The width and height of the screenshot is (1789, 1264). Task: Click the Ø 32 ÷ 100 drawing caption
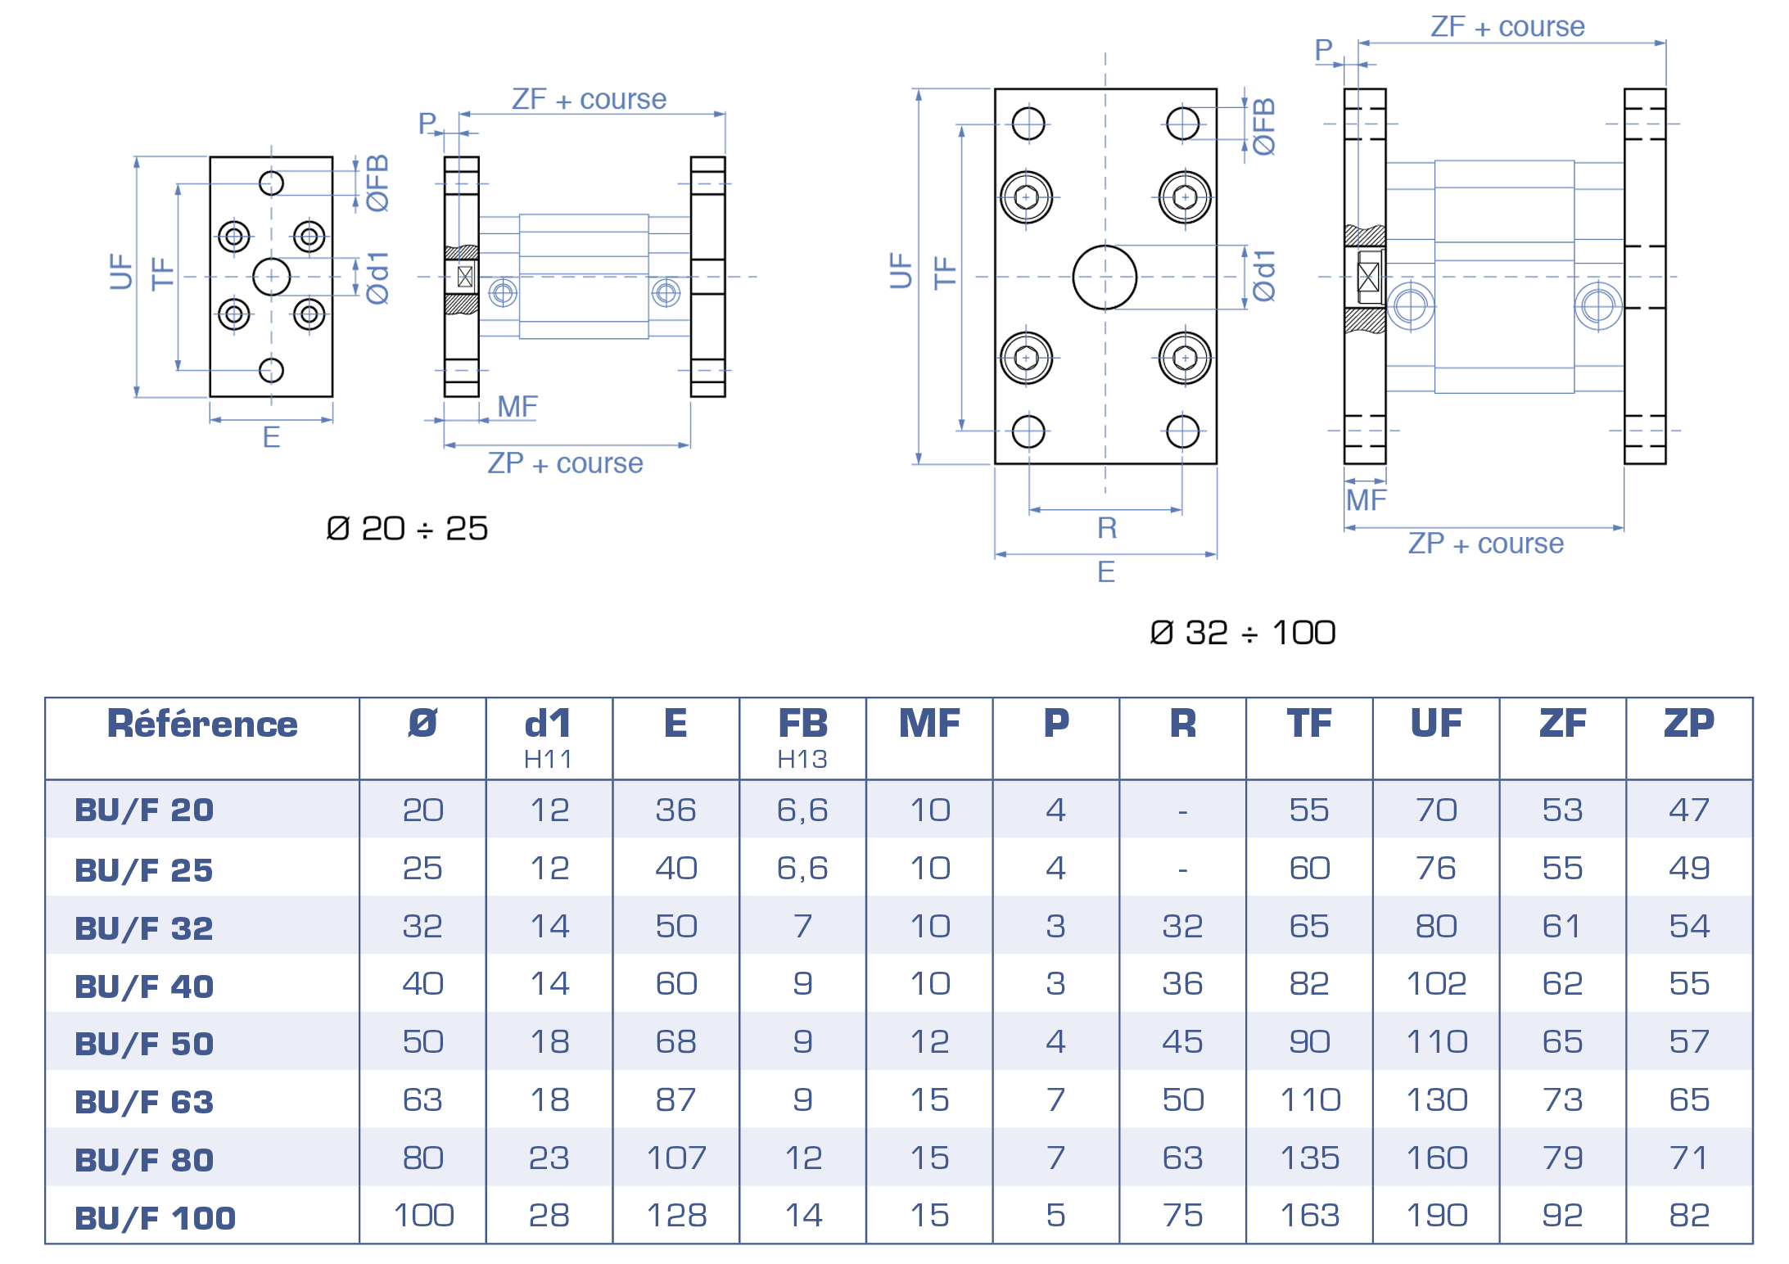(x=1243, y=633)
